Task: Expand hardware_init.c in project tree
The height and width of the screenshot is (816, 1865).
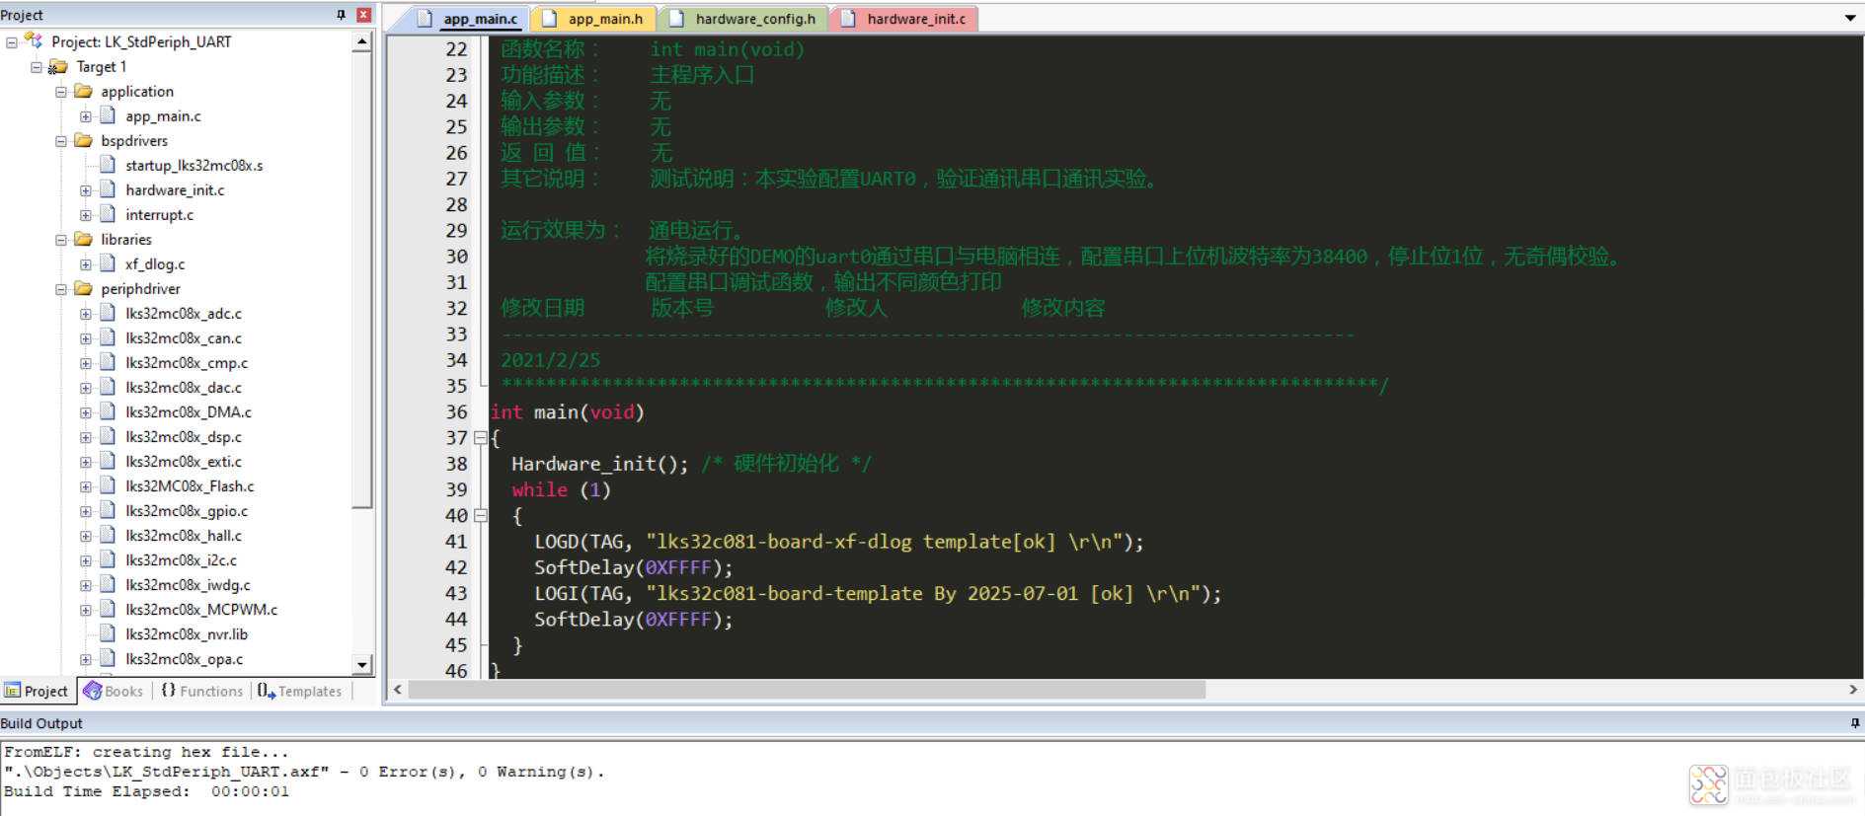Action: click(86, 189)
